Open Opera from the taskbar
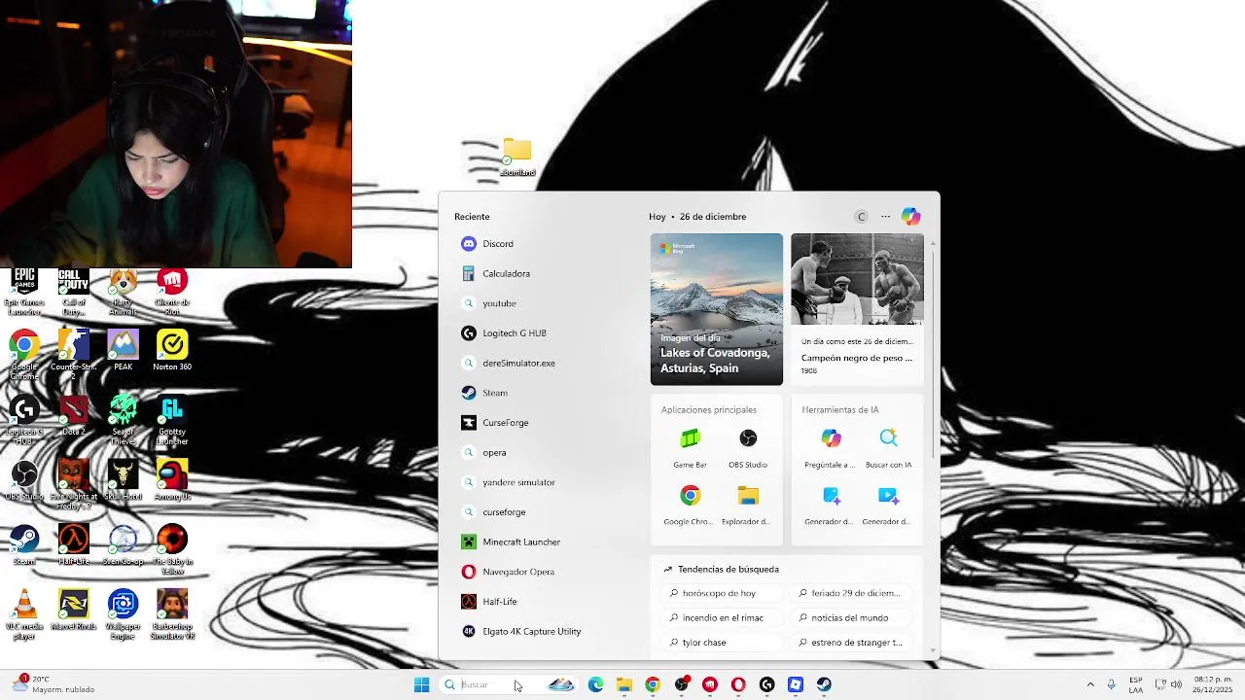1245x700 pixels. coord(738,684)
